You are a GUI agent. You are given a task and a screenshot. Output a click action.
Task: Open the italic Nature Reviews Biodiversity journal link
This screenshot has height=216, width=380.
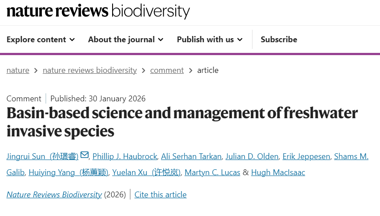tap(54, 195)
